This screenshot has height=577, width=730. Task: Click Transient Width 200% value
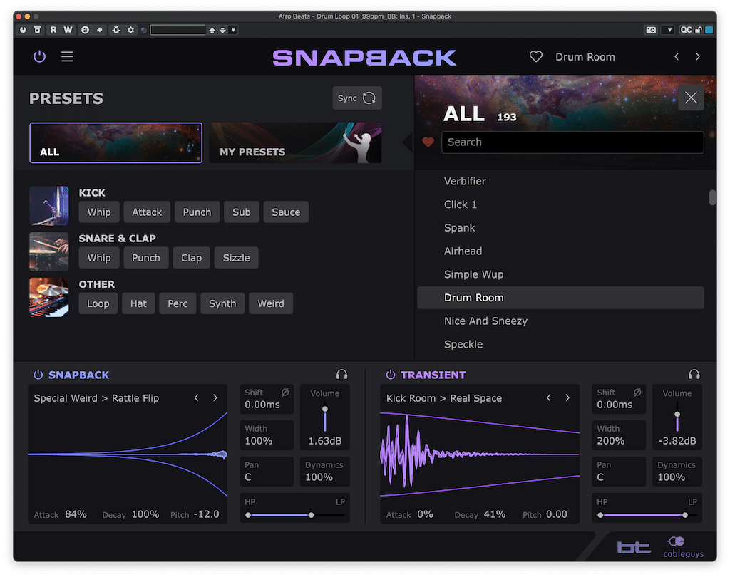point(611,441)
